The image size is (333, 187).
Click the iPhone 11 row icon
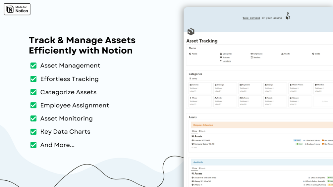pyautogui.click(x=193, y=185)
